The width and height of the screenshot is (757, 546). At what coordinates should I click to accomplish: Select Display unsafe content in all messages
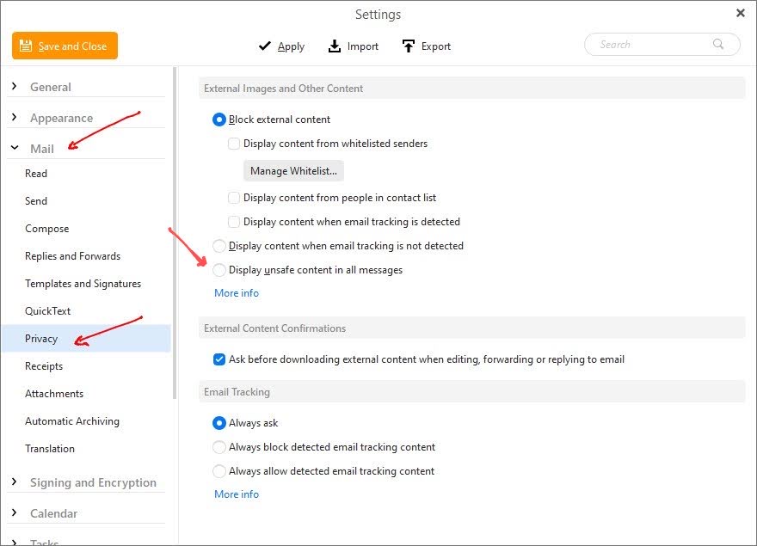click(219, 270)
